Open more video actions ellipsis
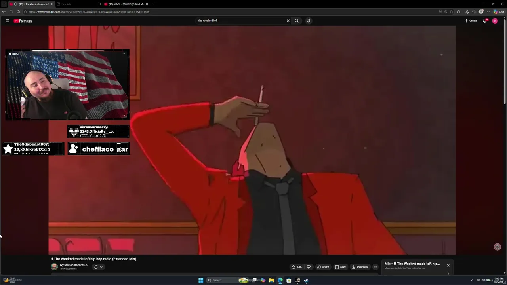Image resolution: width=507 pixels, height=285 pixels. point(375,267)
